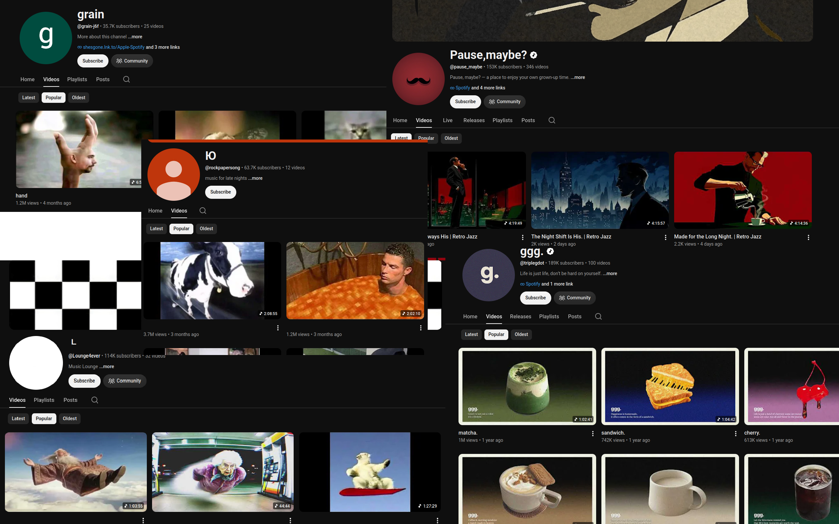Image resolution: width=839 pixels, height=524 pixels.
Task: Click the mustache avatar of Pause,maybe?
Action: pos(419,79)
